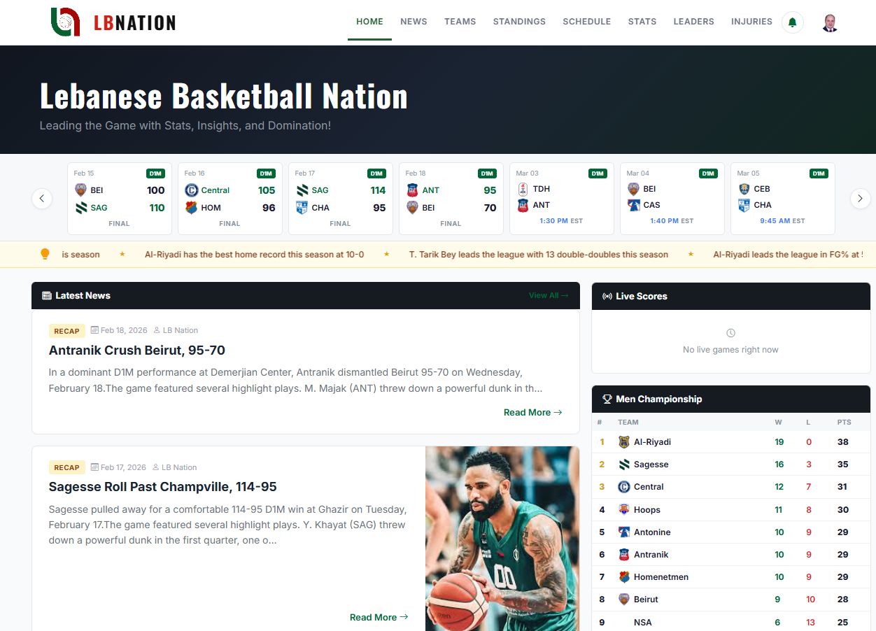Viewport: 876px width, 631px height.
Task: Switch to the NEWS tab
Action: 414,22
